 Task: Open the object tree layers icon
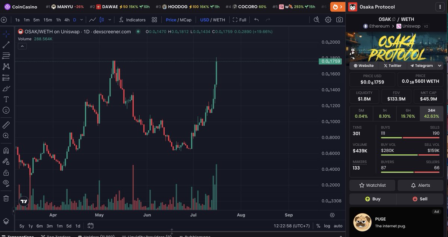pos(6,221)
